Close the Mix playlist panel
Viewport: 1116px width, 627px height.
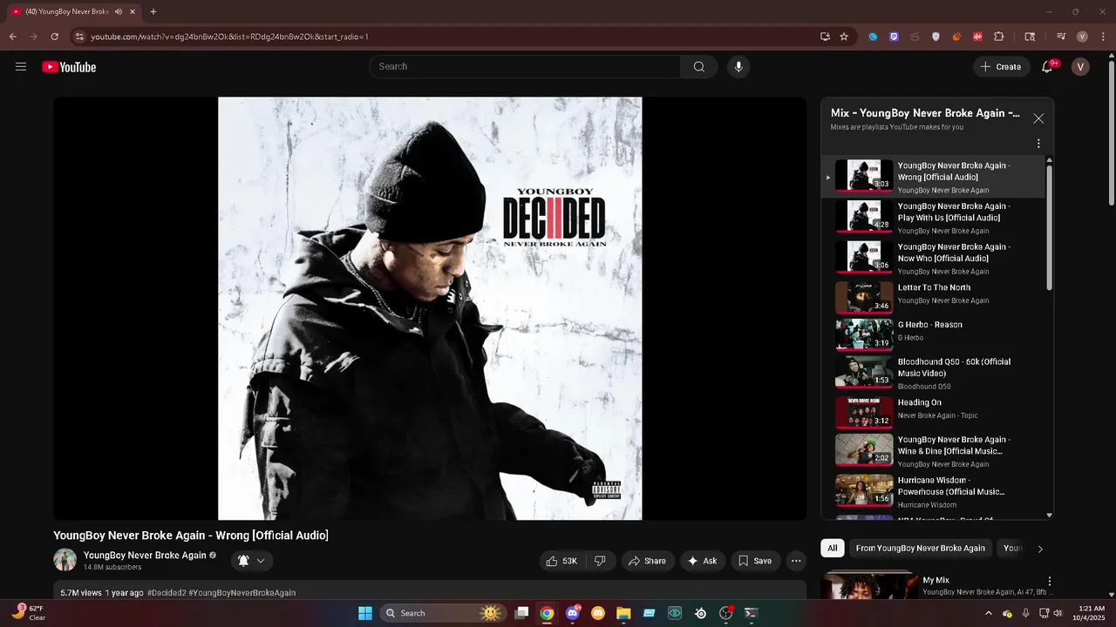[x=1038, y=118]
